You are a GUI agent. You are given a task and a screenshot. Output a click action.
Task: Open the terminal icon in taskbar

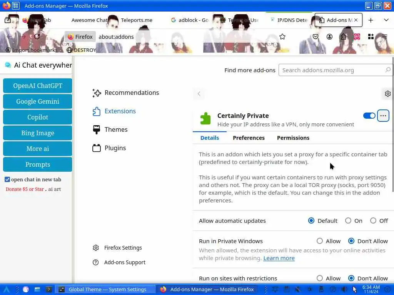click(49, 290)
